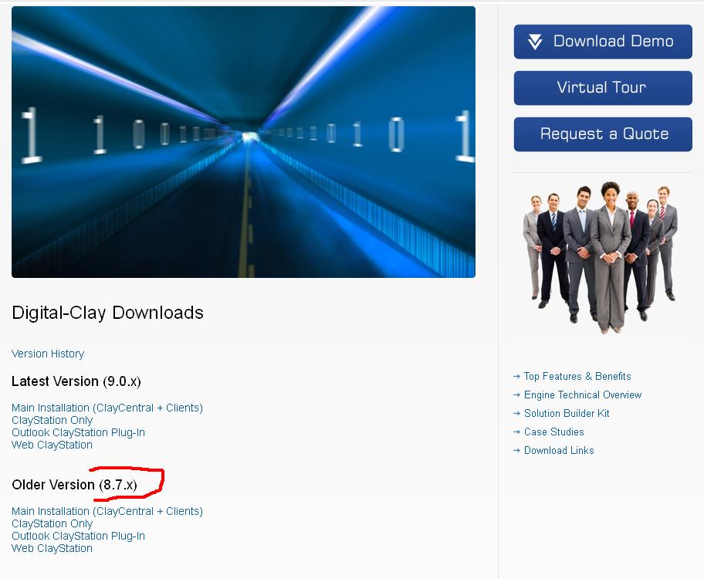Viewport: 704px width, 579px height.
Task: Click the Solution Builder Kit link
Action: [567, 413]
